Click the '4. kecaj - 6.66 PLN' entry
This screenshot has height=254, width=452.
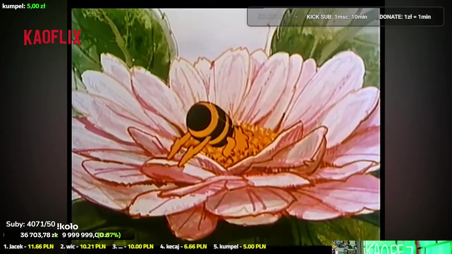point(183,247)
